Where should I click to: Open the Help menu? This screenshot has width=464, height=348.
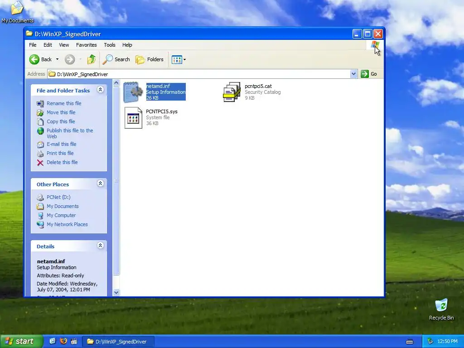pyautogui.click(x=127, y=45)
